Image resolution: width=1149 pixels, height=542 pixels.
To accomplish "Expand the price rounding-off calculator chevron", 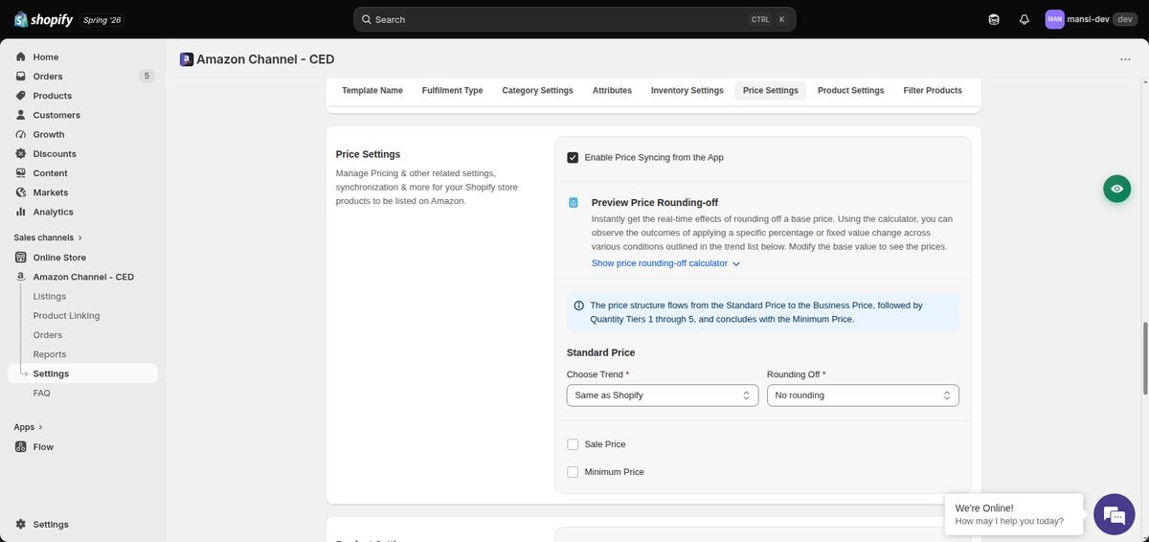I will [735, 263].
